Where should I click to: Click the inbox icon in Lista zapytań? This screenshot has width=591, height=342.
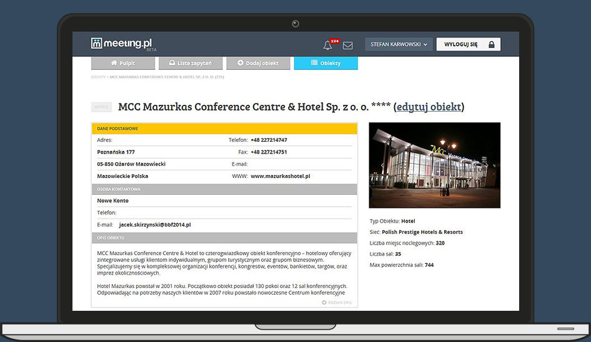(172, 63)
